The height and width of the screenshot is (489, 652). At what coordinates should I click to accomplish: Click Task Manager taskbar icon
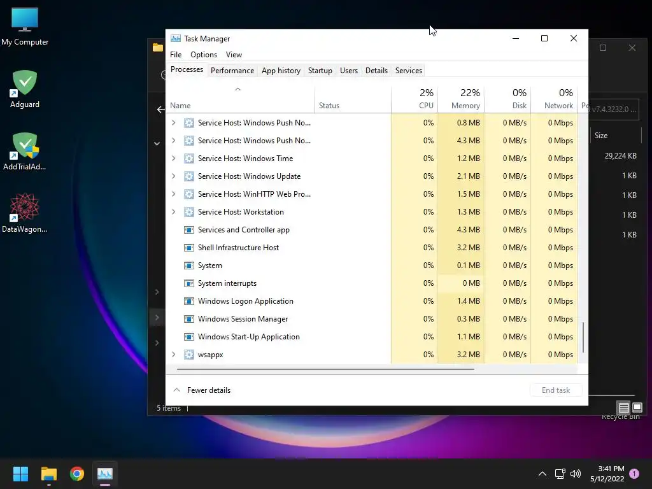(105, 474)
